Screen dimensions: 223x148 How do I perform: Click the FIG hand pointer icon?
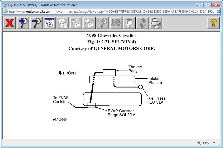(63, 23)
